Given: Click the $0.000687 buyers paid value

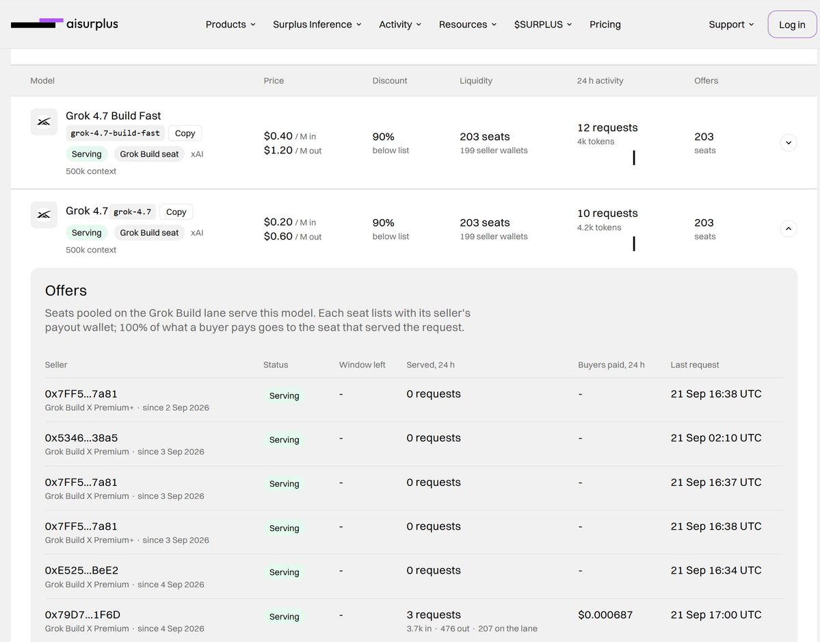Looking at the screenshot, I should [605, 615].
